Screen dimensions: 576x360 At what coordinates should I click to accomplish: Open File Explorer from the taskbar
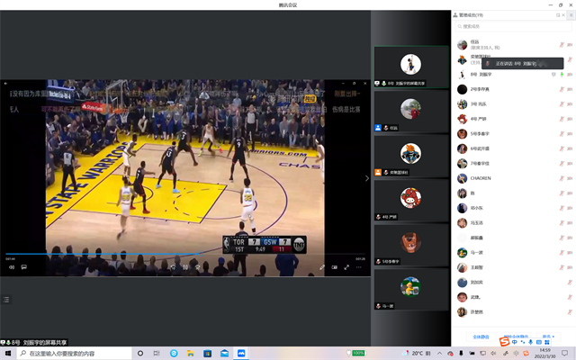(190, 353)
